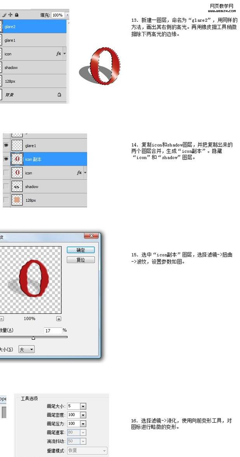Click the 100% zoom value under preview

tap(30, 319)
